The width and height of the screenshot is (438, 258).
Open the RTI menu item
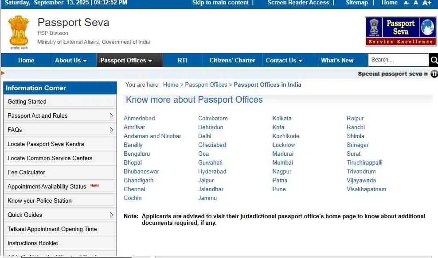coord(182,60)
